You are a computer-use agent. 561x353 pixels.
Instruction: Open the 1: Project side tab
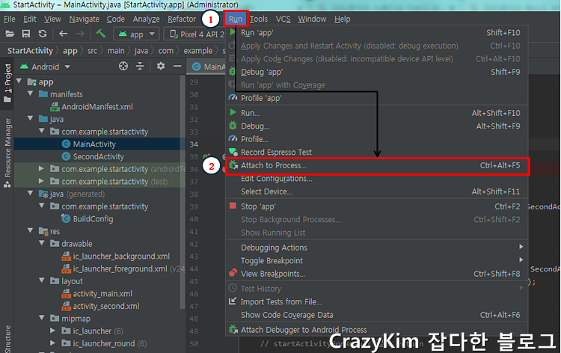(7, 83)
